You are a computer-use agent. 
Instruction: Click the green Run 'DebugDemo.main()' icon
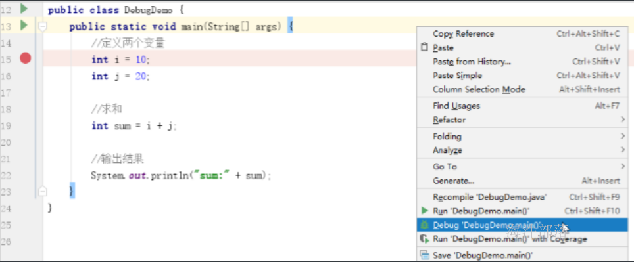pyautogui.click(x=424, y=211)
